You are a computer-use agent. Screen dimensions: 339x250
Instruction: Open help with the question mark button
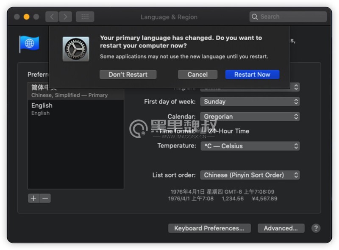(x=316, y=228)
